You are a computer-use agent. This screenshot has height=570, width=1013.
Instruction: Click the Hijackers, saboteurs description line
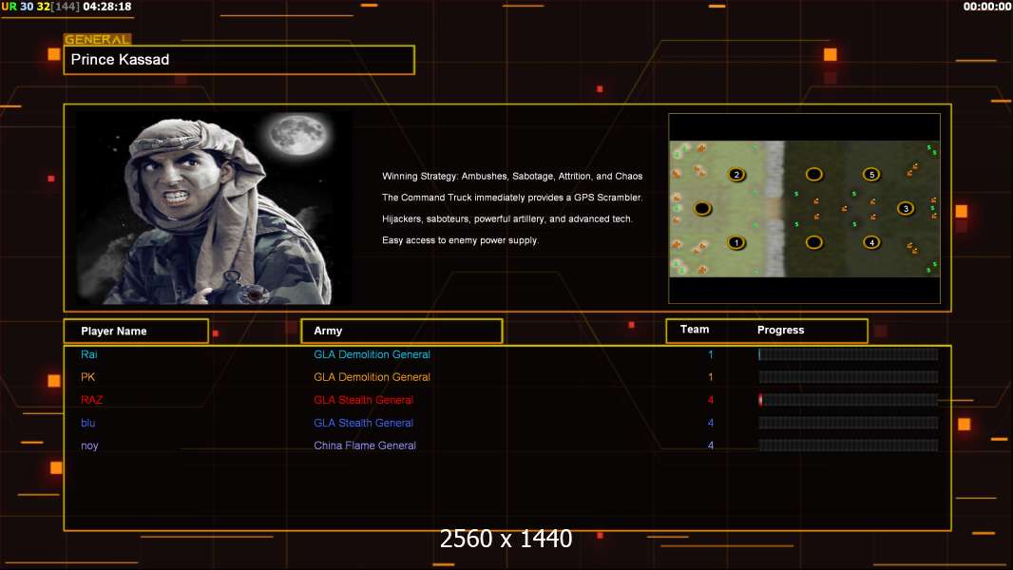[507, 218]
